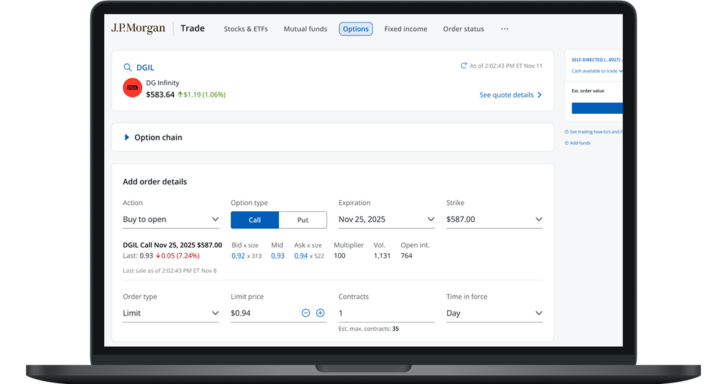Open the Stocks & ETFs tab
The height and width of the screenshot is (384, 727).
point(246,29)
